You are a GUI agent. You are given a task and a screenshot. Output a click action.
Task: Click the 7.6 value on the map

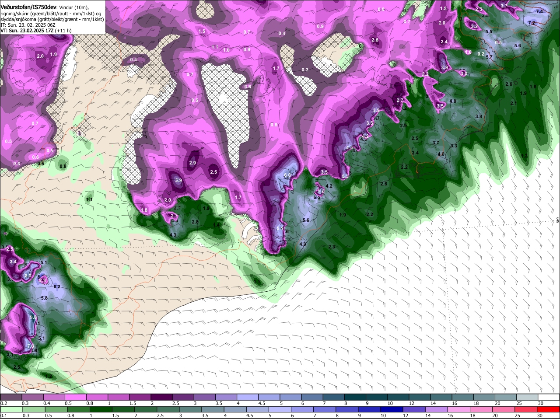coord(31,346)
